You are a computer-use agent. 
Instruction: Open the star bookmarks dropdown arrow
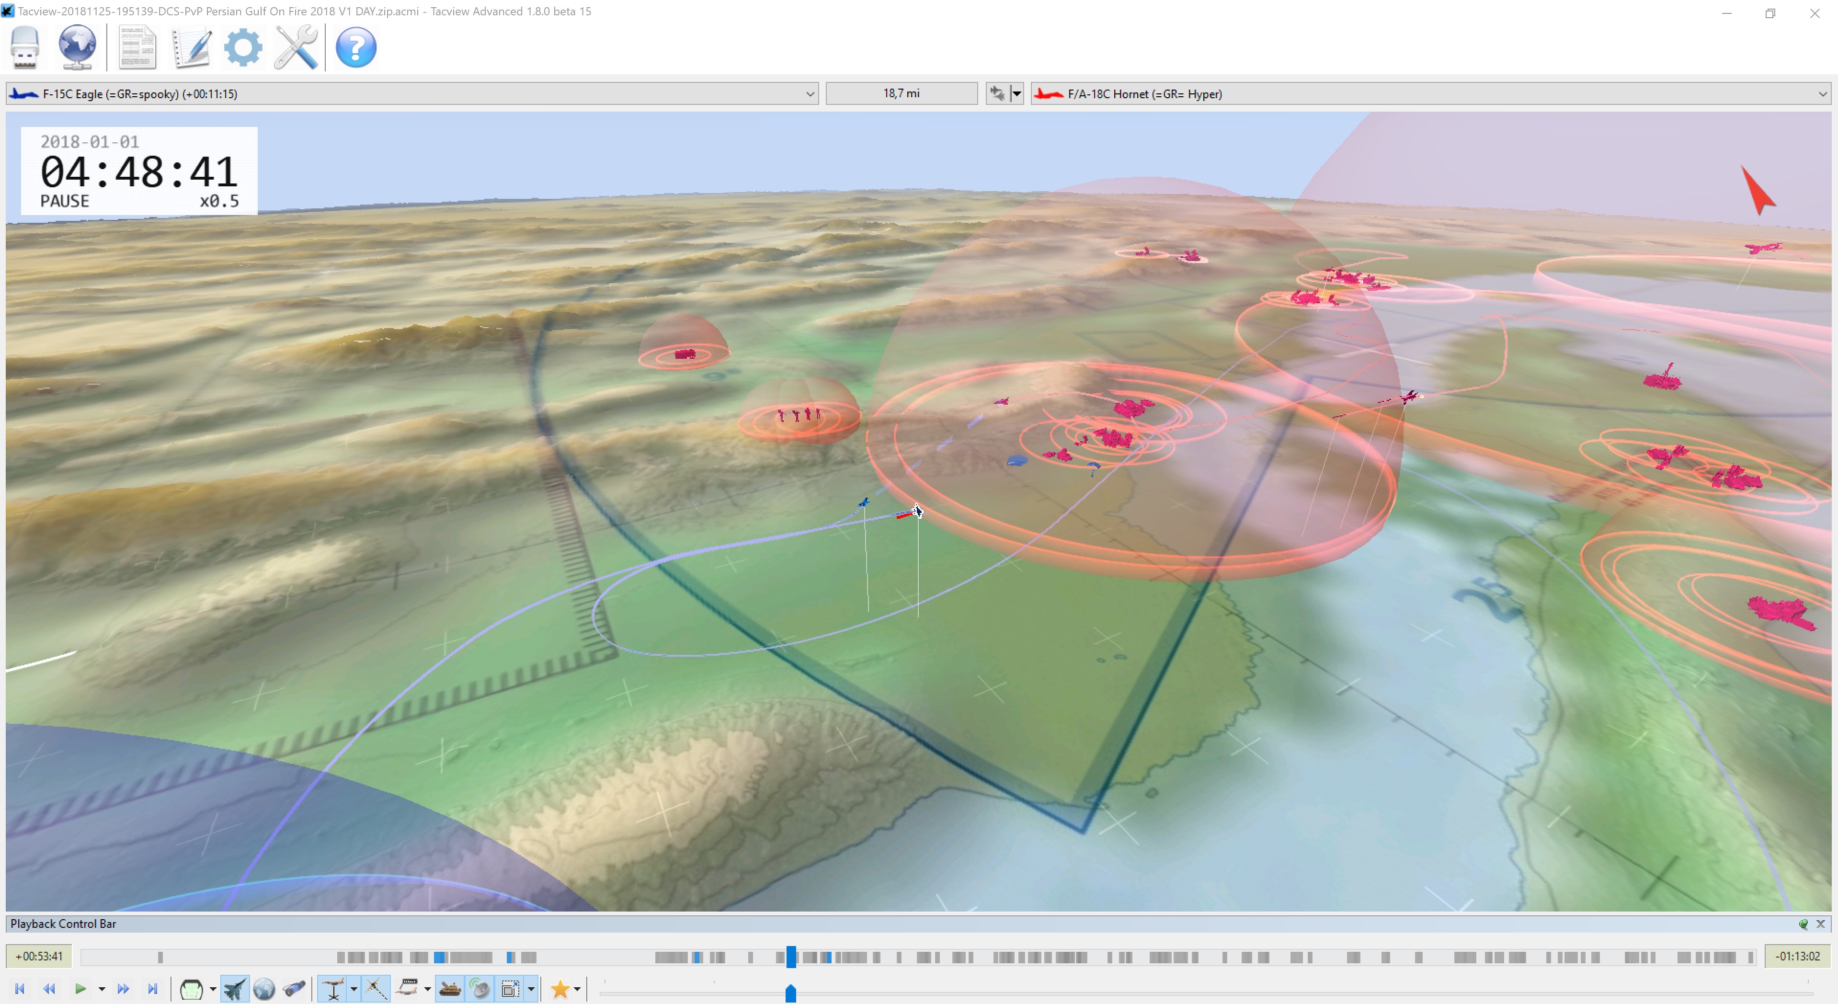577,989
